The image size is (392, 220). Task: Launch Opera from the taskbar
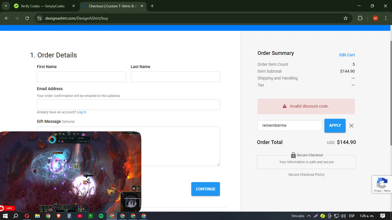(x=27, y=216)
